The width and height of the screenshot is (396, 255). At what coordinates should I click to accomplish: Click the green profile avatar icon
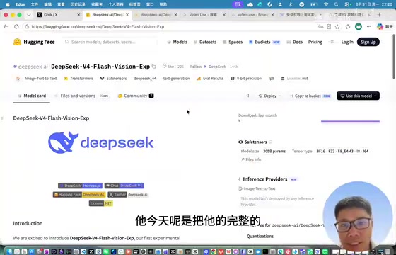359,27
